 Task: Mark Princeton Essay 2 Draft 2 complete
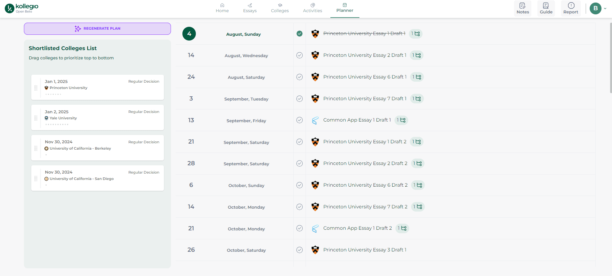click(299, 163)
